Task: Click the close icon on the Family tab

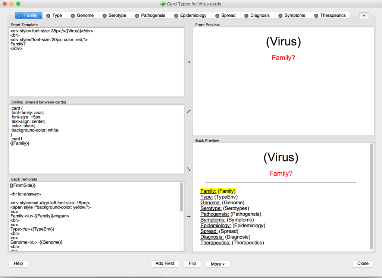Action: 20,16
